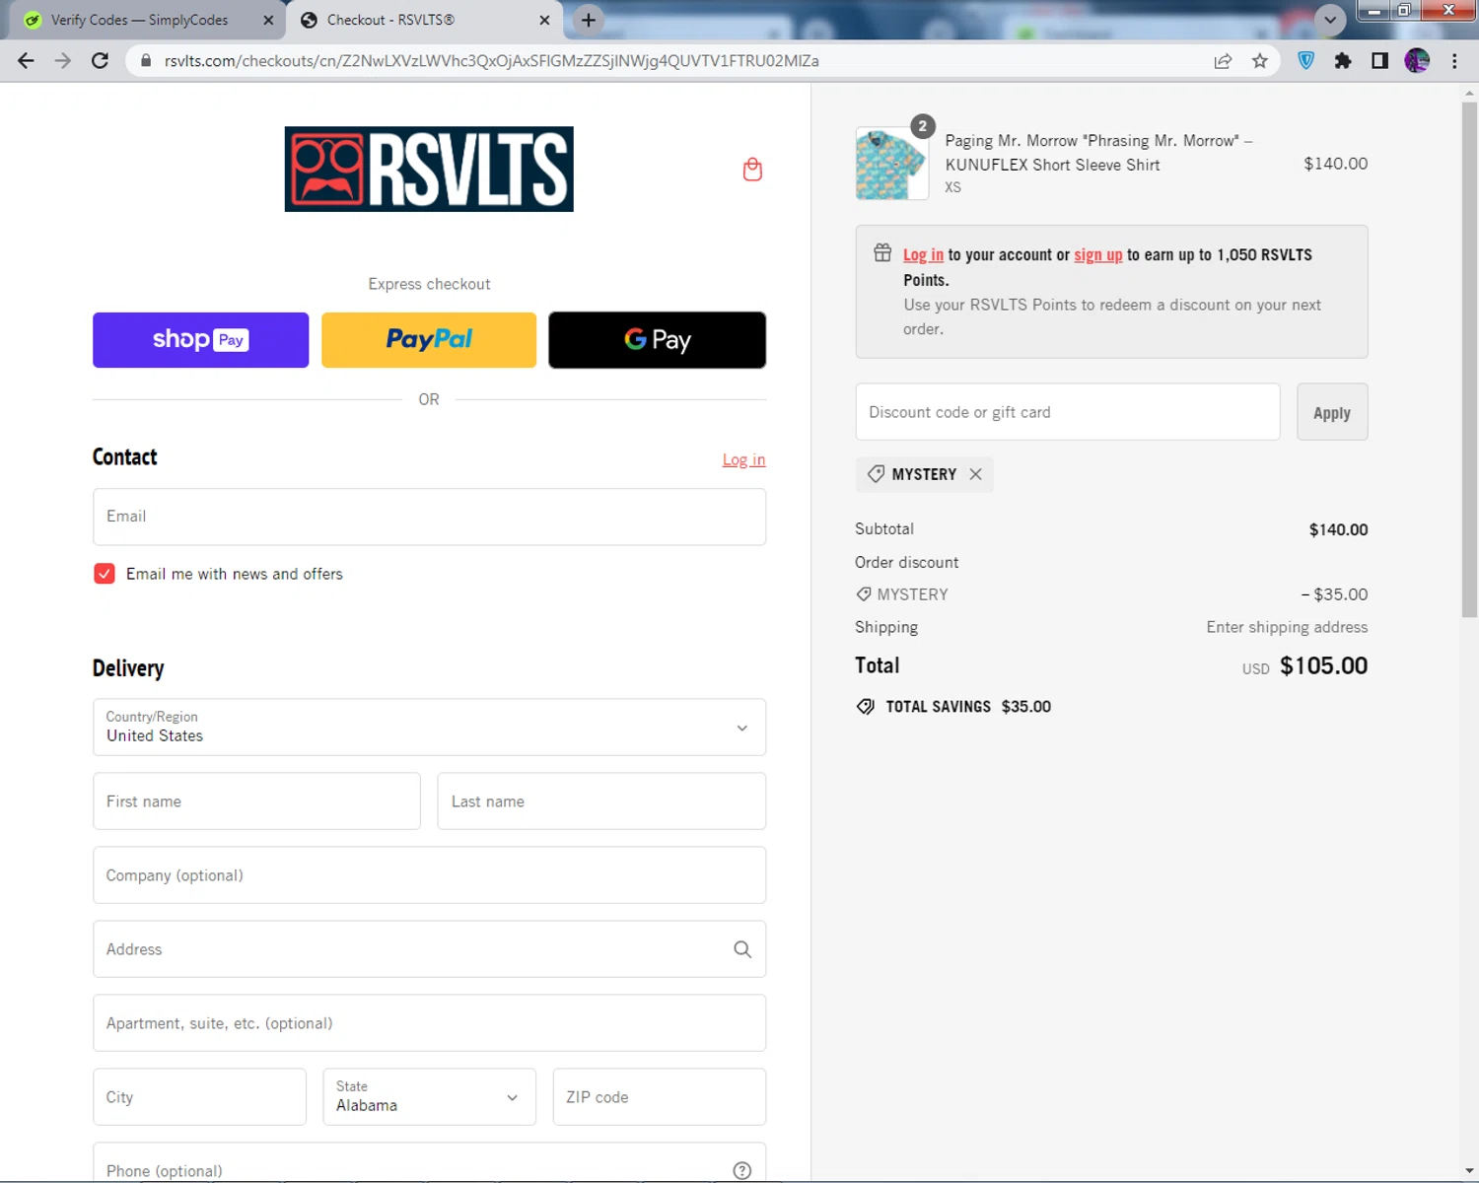Click the site lock icon
This screenshot has height=1183, width=1479.
[146, 61]
